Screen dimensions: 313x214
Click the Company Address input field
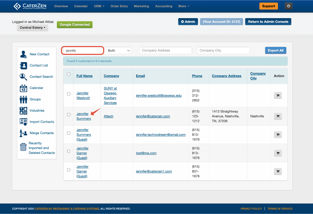pos(166,50)
